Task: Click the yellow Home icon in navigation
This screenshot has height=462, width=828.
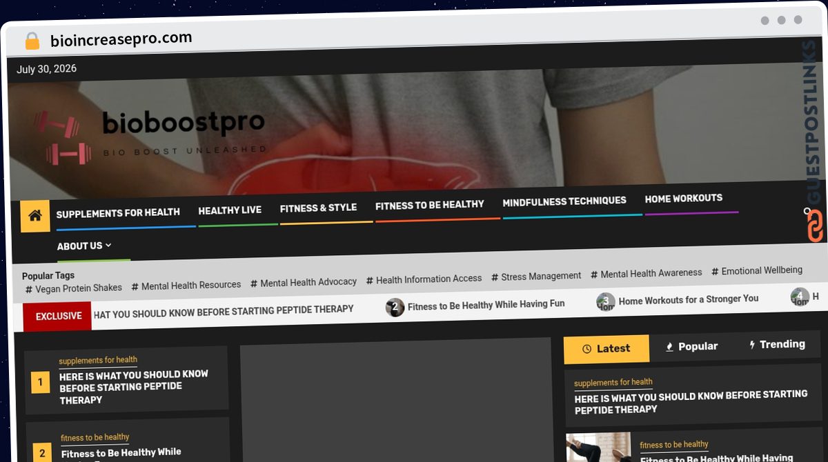Action: (35, 216)
